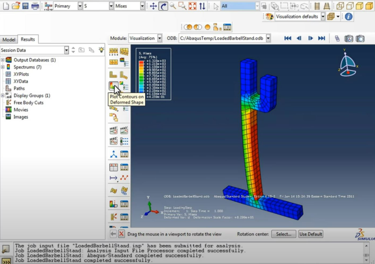Switch to Wireframe render style
This screenshot has height=264, width=375.
tap(340, 6)
